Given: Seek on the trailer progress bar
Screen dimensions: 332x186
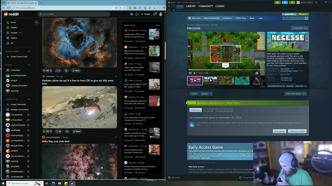Looking at the screenshot, I should point(226,70).
